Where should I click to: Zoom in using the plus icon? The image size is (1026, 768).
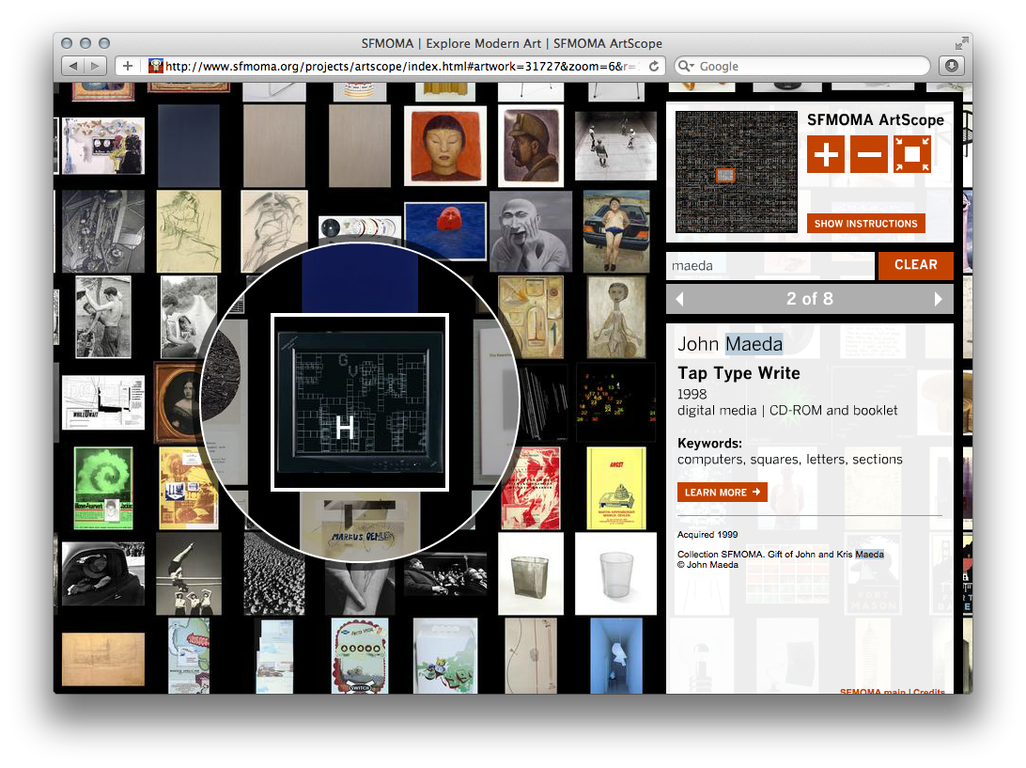click(x=825, y=152)
